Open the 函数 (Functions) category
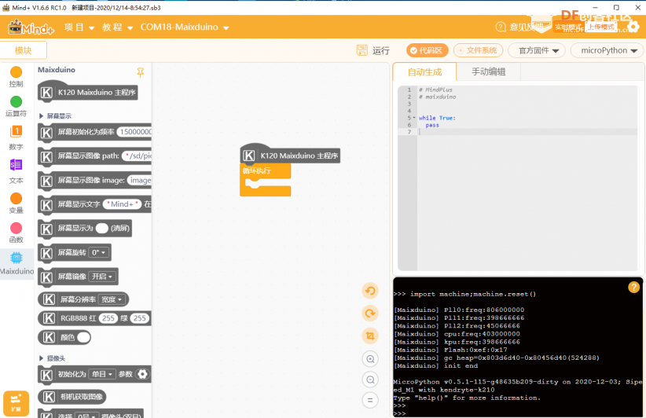The width and height of the screenshot is (646, 418). pos(16,233)
